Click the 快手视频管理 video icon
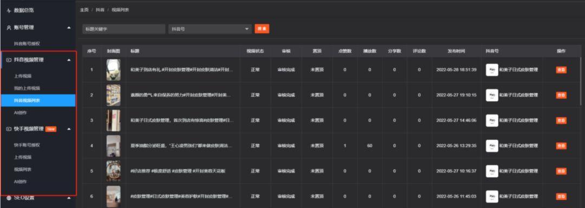 point(9,129)
